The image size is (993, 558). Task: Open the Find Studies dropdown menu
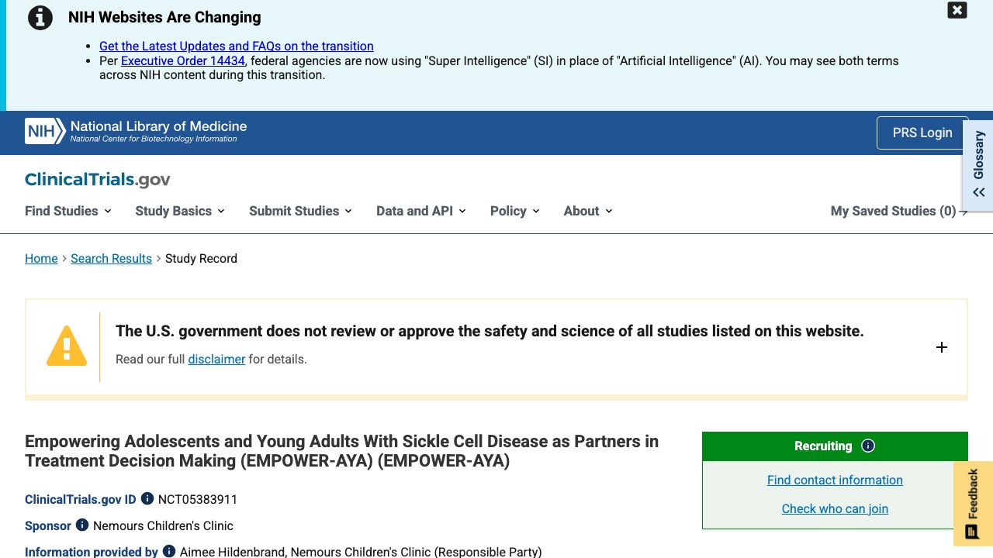point(68,211)
